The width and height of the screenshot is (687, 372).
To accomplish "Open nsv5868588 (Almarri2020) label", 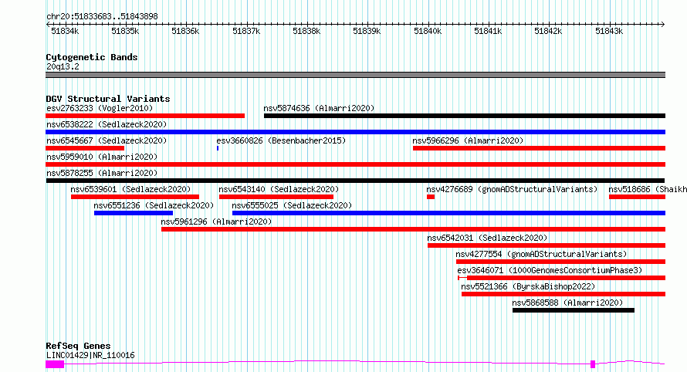I will click(567, 303).
